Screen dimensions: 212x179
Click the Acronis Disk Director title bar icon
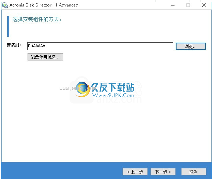(x=5, y=5)
